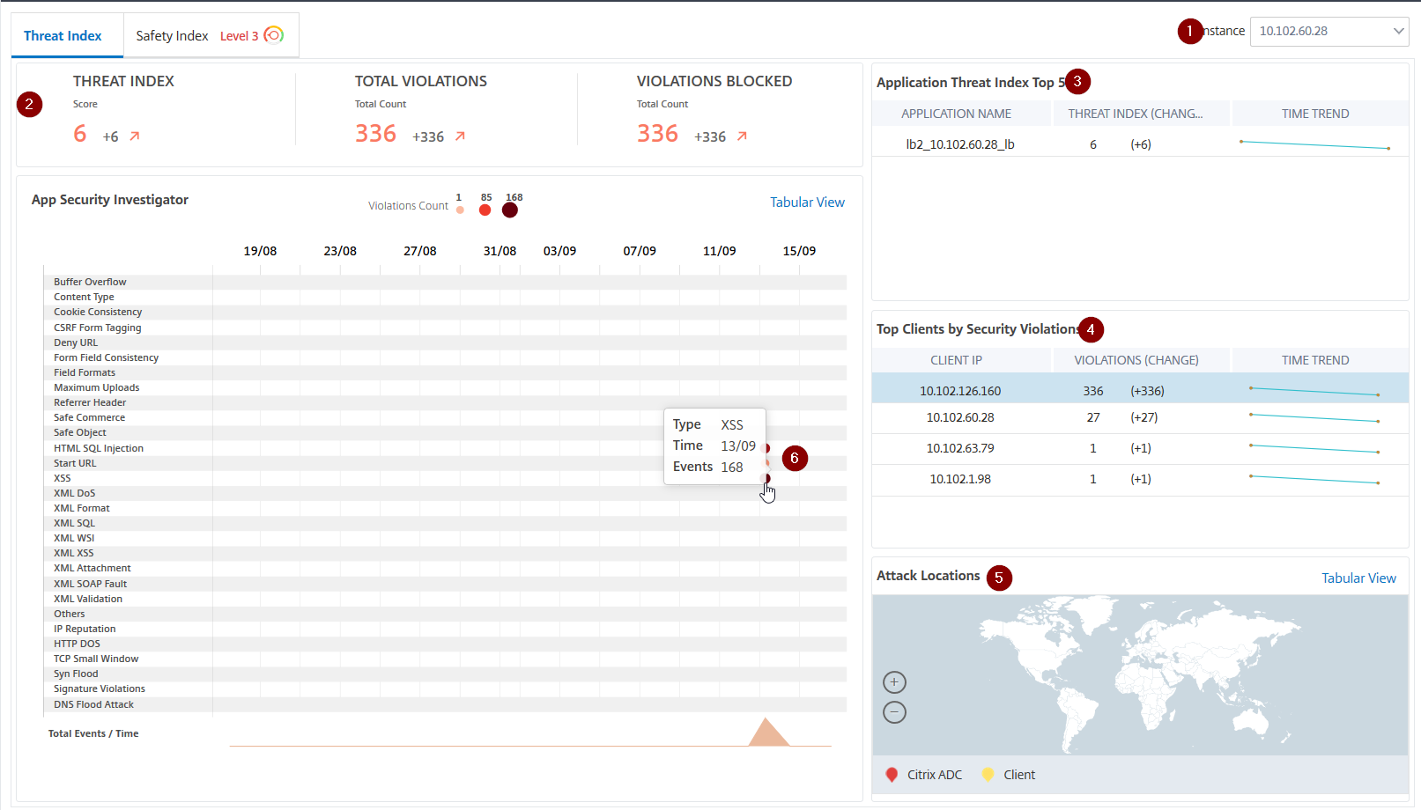Click the Threat Index score up arrow
This screenshot has width=1421, height=810.
tap(135, 136)
